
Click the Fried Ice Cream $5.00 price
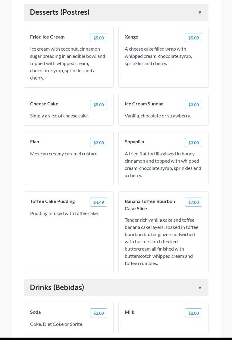pyautogui.click(x=99, y=38)
